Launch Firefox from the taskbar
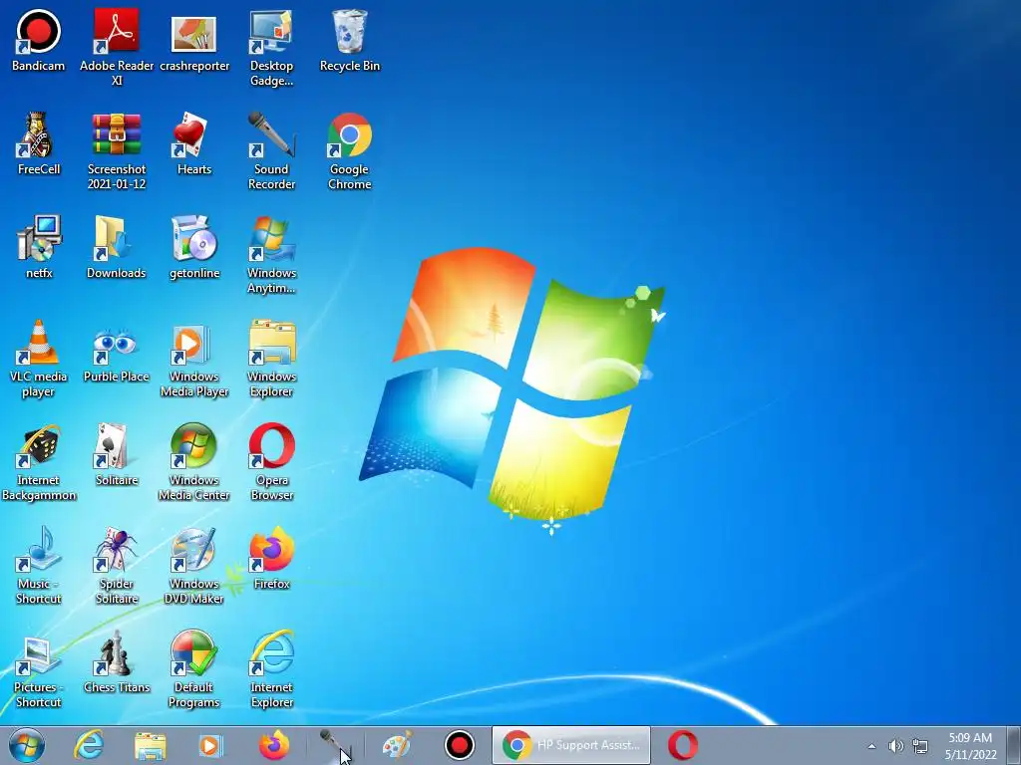The image size is (1021, 765). click(274, 745)
